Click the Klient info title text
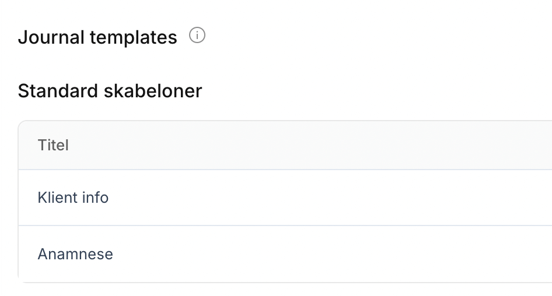552x296 pixels. (73, 198)
